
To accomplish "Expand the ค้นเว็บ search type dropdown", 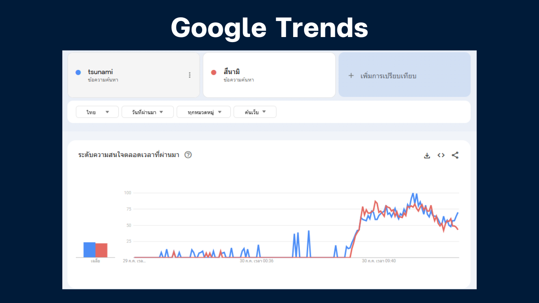I will click(255, 112).
